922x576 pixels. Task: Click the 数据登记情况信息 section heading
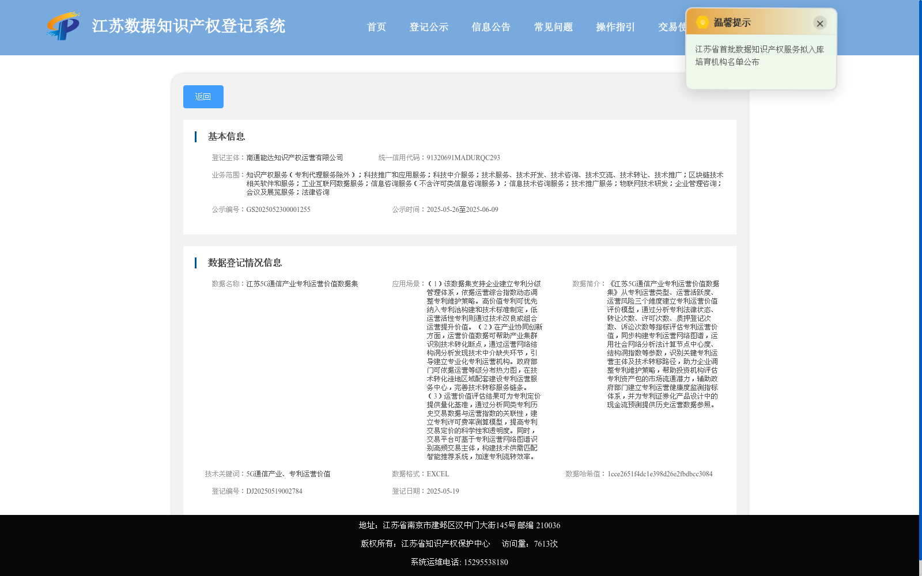[x=245, y=263]
